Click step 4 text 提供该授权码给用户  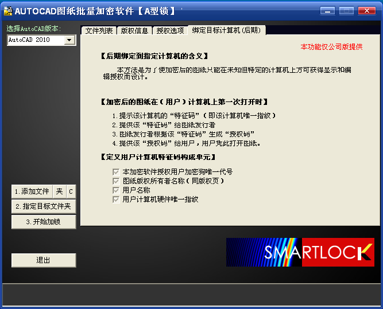coord(187,143)
